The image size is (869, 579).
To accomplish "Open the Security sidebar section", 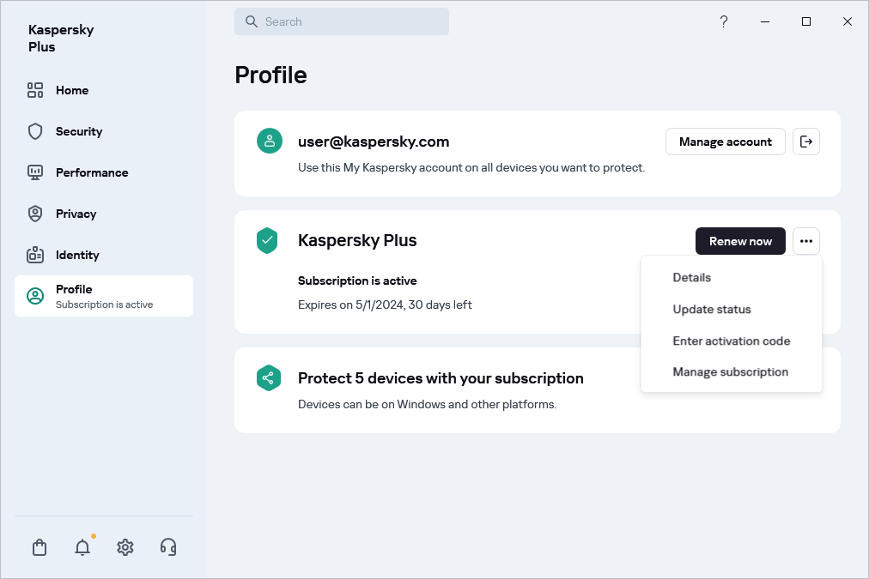I will tap(79, 131).
